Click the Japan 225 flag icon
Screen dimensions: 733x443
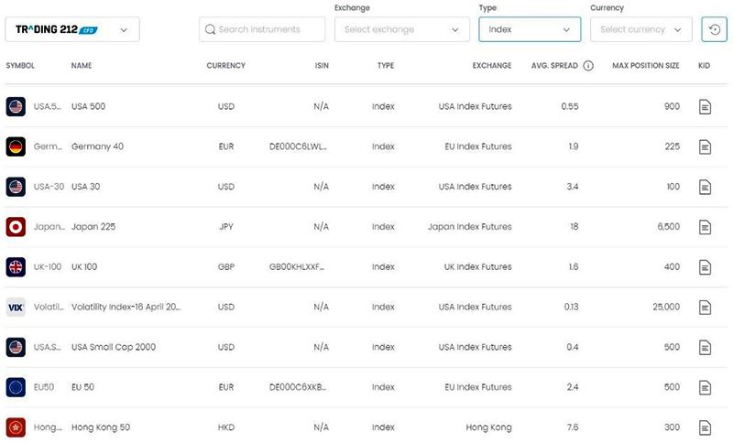click(x=16, y=227)
